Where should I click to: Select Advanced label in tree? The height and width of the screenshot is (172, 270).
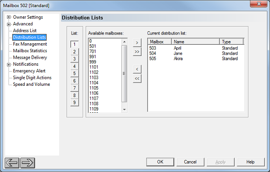23,24
